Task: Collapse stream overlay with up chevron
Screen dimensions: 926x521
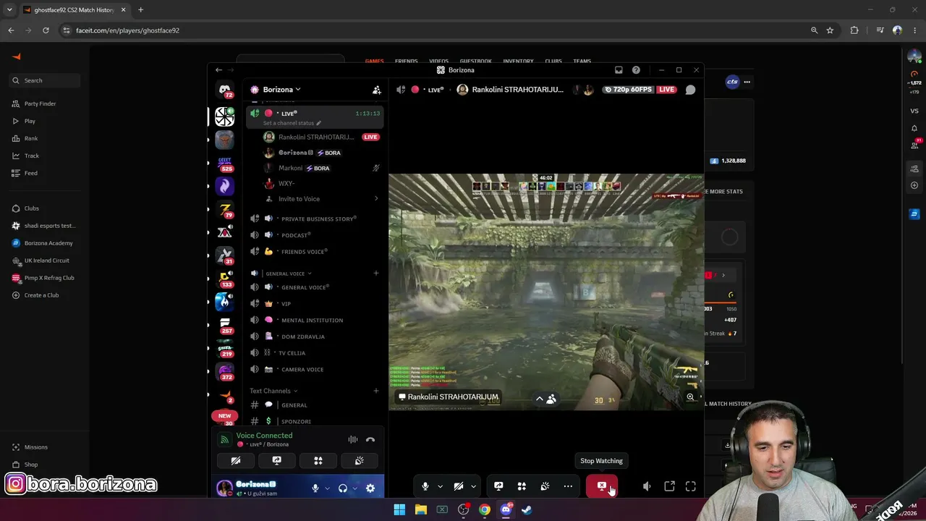Action: (x=539, y=398)
